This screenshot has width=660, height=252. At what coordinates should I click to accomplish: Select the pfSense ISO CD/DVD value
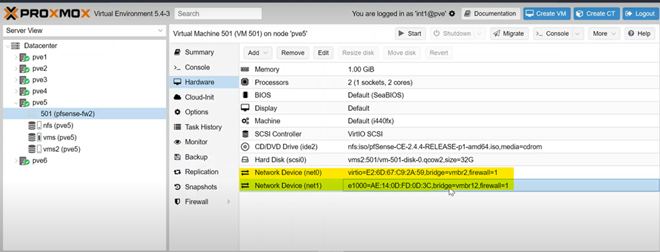point(445,147)
